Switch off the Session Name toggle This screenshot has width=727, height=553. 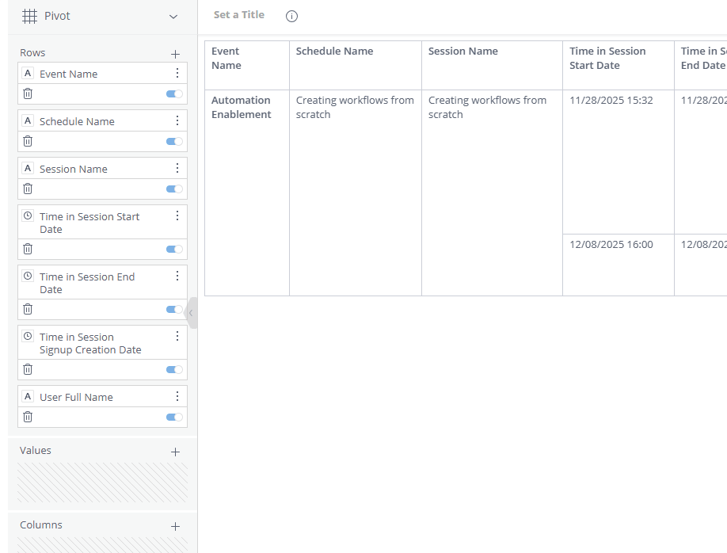pos(173,189)
